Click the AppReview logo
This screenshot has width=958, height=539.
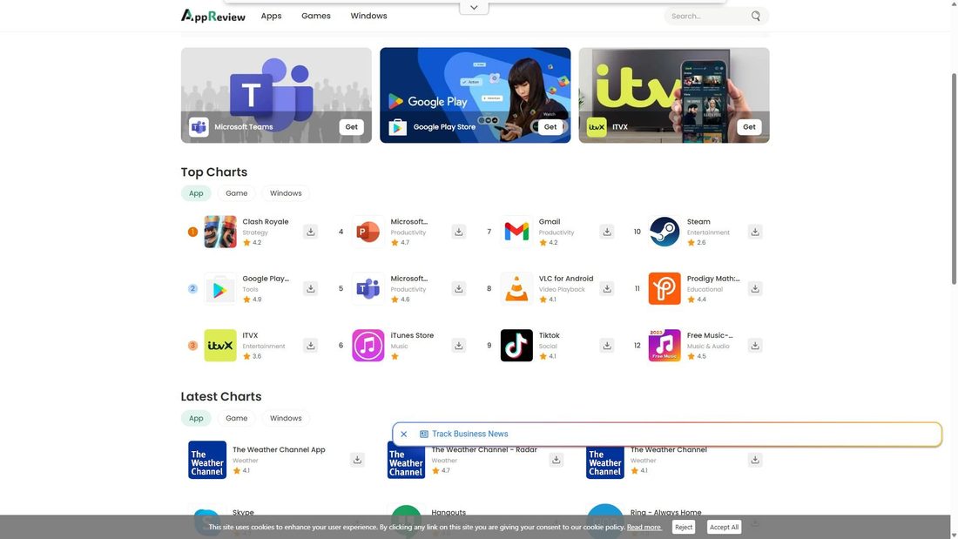[x=213, y=16]
